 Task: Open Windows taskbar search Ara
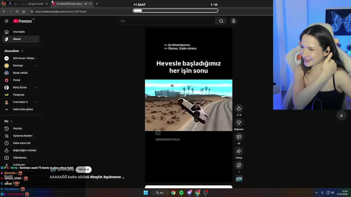click(x=160, y=193)
